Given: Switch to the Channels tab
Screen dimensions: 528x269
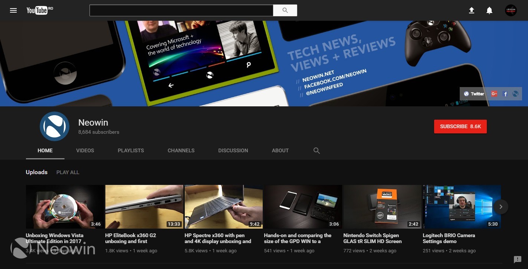Looking at the screenshot, I should [x=181, y=150].
